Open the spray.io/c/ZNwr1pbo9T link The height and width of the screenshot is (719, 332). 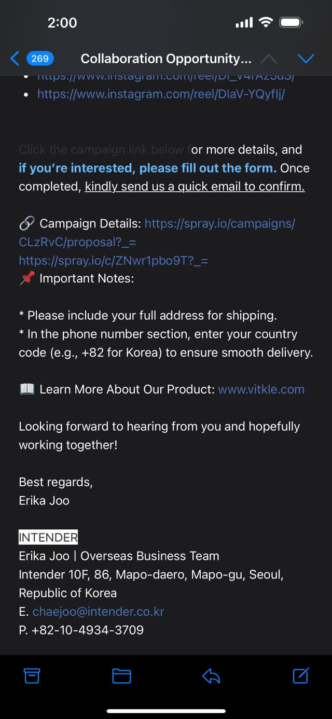point(113,260)
